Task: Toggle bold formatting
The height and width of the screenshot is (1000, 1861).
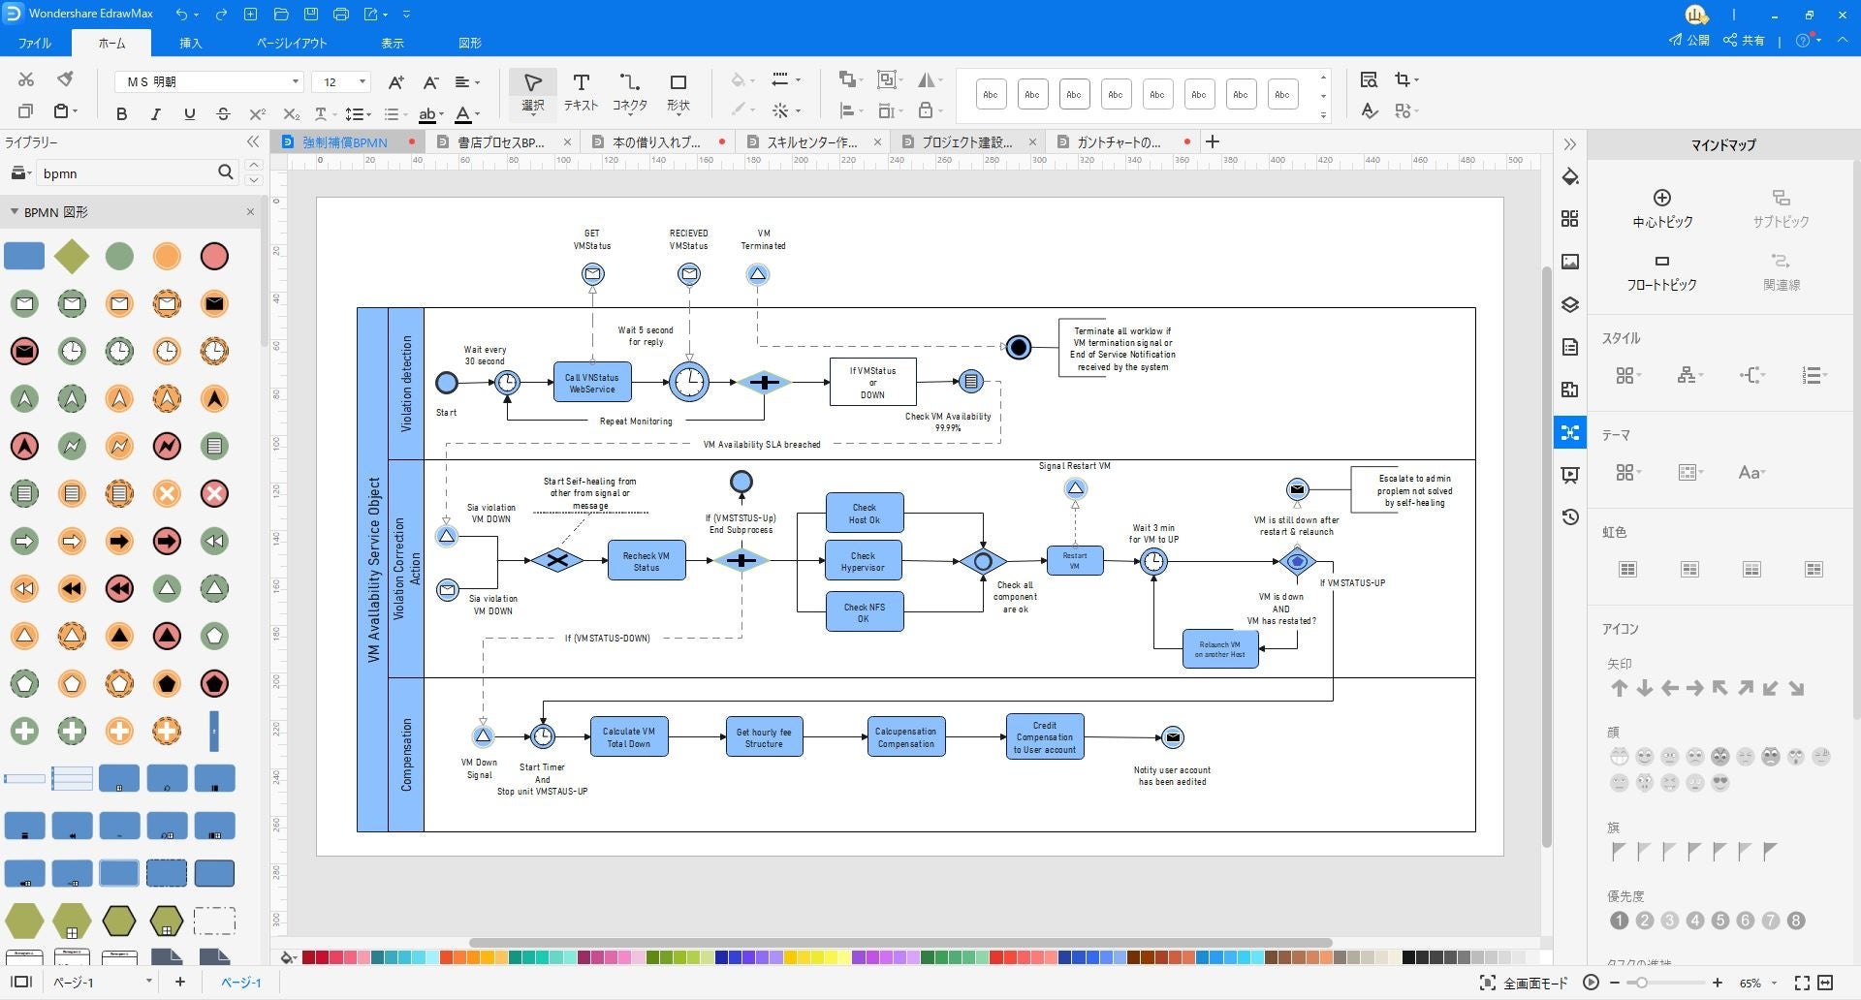Action: (x=121, y=114)
